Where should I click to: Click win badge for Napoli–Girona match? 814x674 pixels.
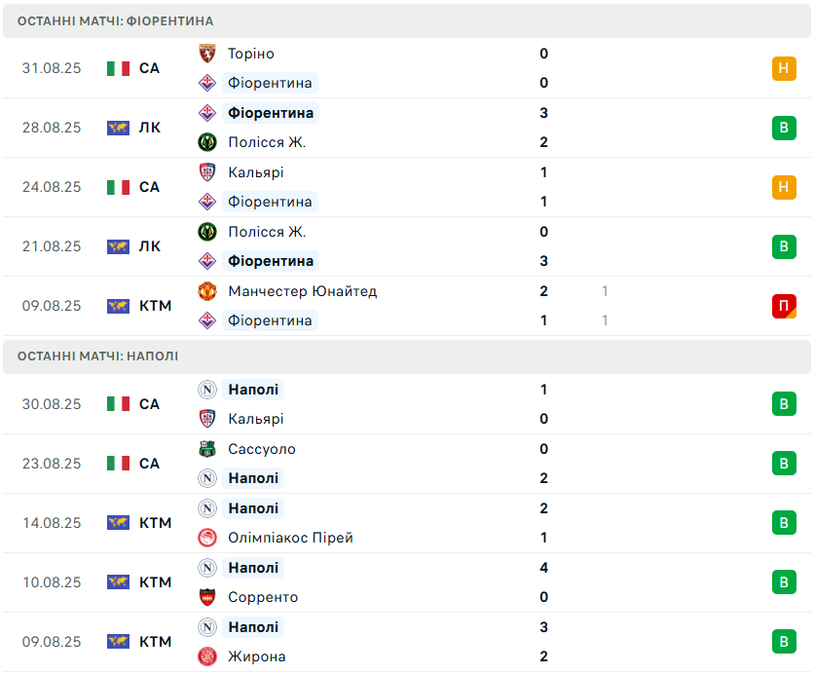[x=784, y=642]
